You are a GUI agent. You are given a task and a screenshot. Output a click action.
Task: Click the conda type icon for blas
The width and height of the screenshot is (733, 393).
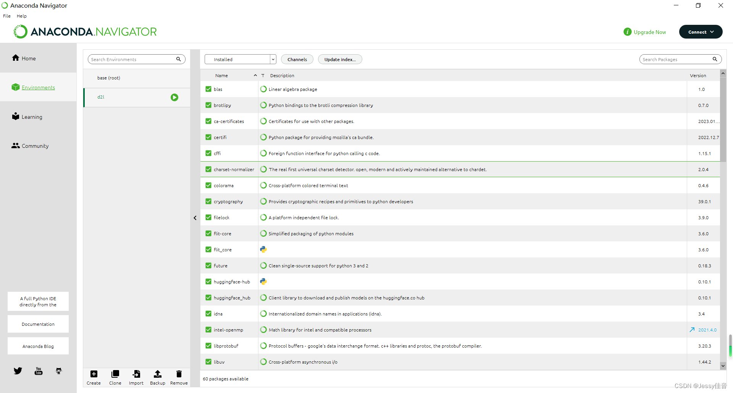[x=263, y=89]
